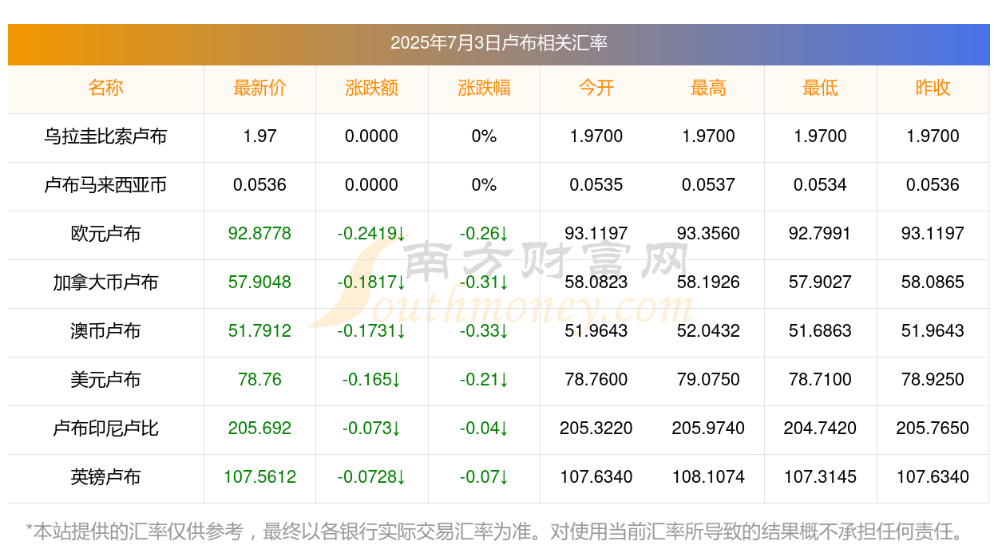This screenshot has height=557, width=998.
Task: Click the row name 卢布印尼卢比
Action: tap(105, 429)
